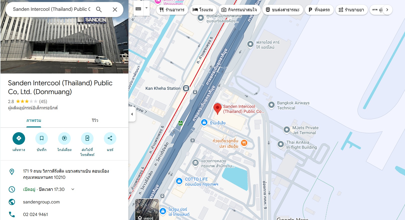Click the search magnifier icon
Screen dimensions: 405x220
point(99,10)
